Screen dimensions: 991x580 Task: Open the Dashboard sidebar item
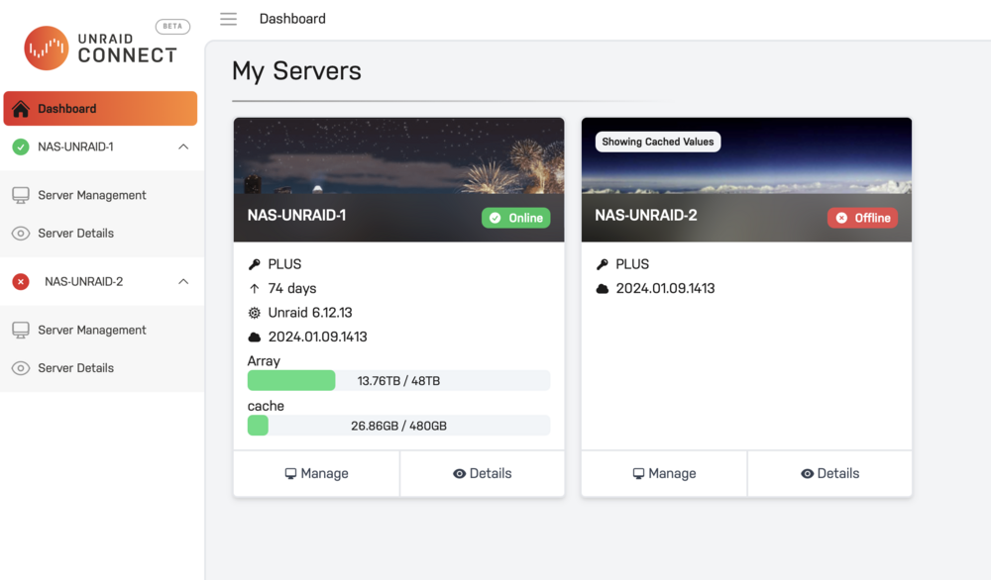100,109
